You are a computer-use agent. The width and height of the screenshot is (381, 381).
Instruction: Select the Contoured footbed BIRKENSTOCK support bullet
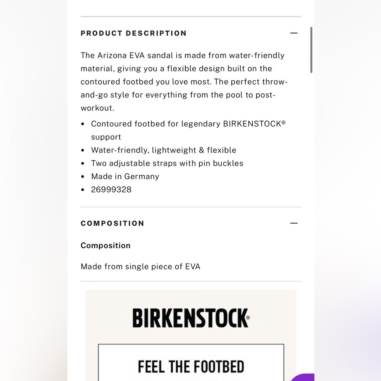[188, 130]
